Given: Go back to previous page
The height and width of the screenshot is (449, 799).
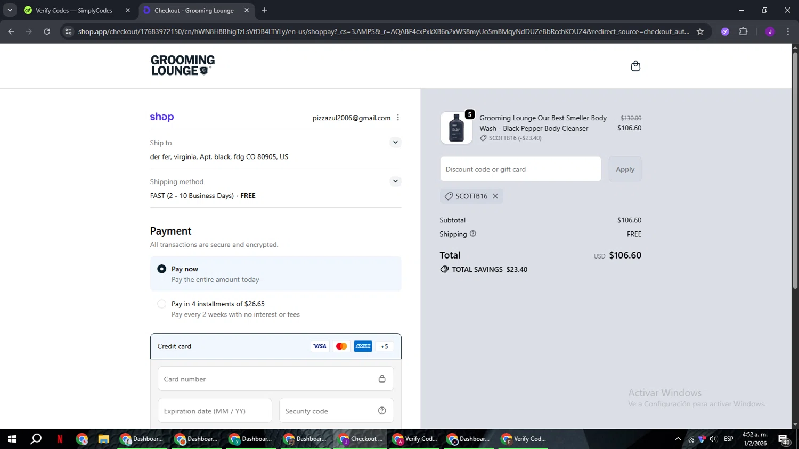Looking at the screenshot, I should (11, 31).
